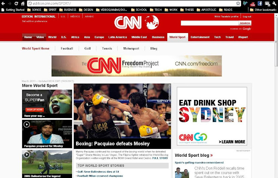Click Set edition preference
Screen dimensions: 278x178
pos(35,21)
